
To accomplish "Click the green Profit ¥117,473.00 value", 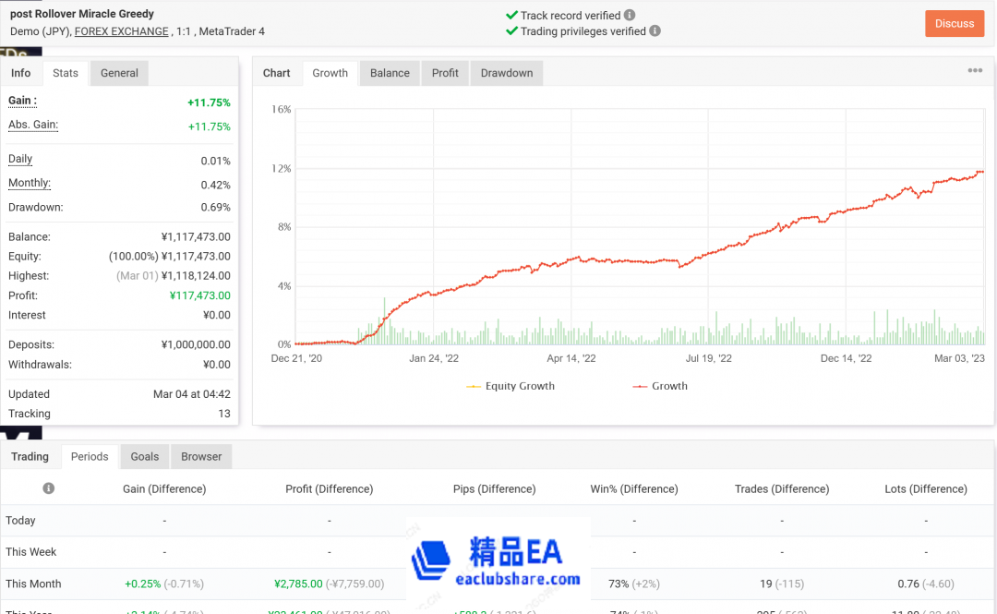I will click(199, 295).
